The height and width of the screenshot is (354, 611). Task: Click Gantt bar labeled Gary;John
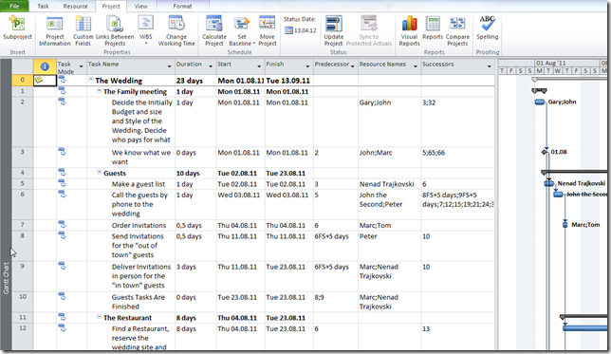pyautogui.click(x=540, y=102)
